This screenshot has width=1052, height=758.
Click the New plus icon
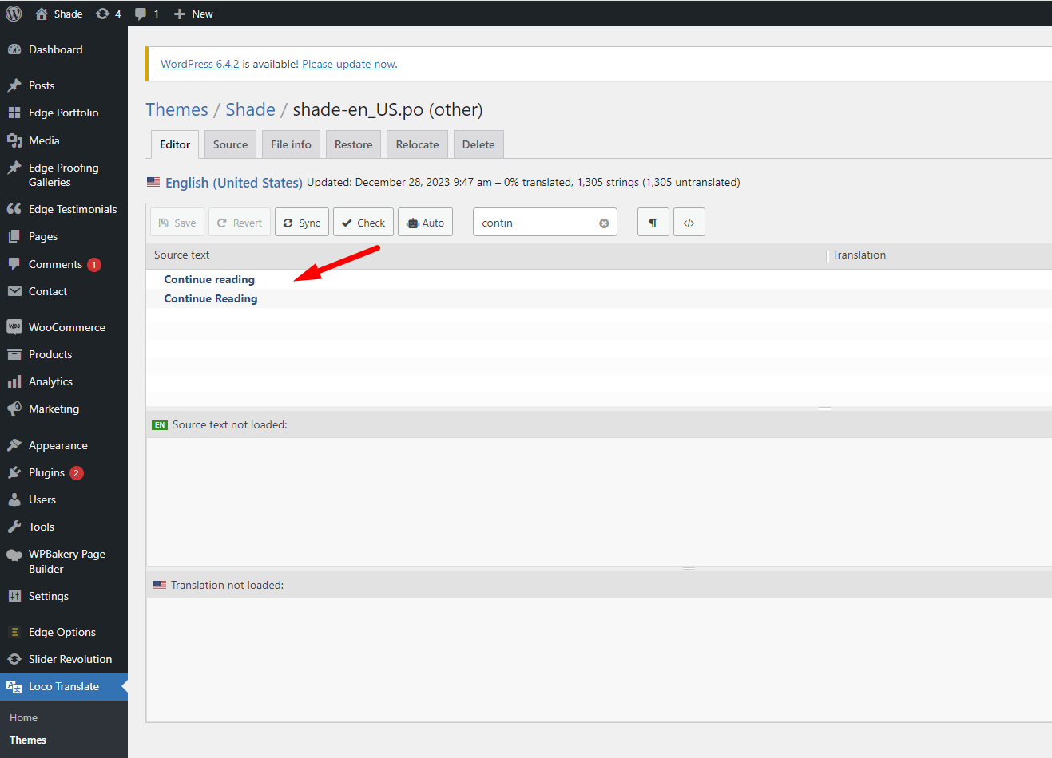180,14
